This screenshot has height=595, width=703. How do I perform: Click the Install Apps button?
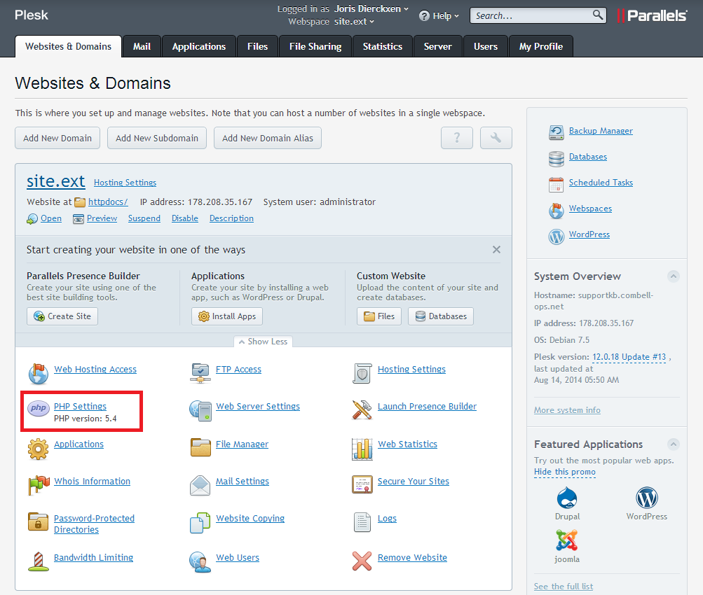click(227, 316)
